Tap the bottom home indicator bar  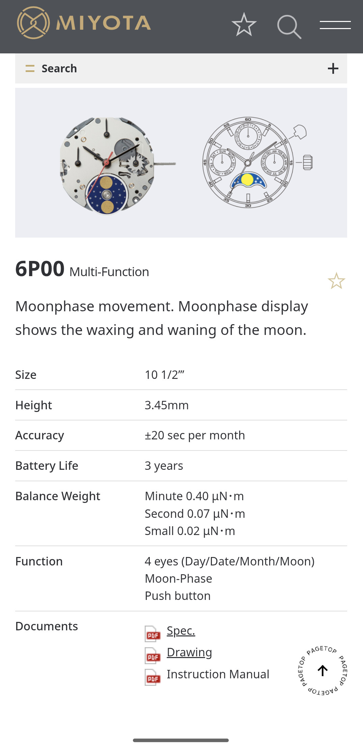(x=181, y=740)
